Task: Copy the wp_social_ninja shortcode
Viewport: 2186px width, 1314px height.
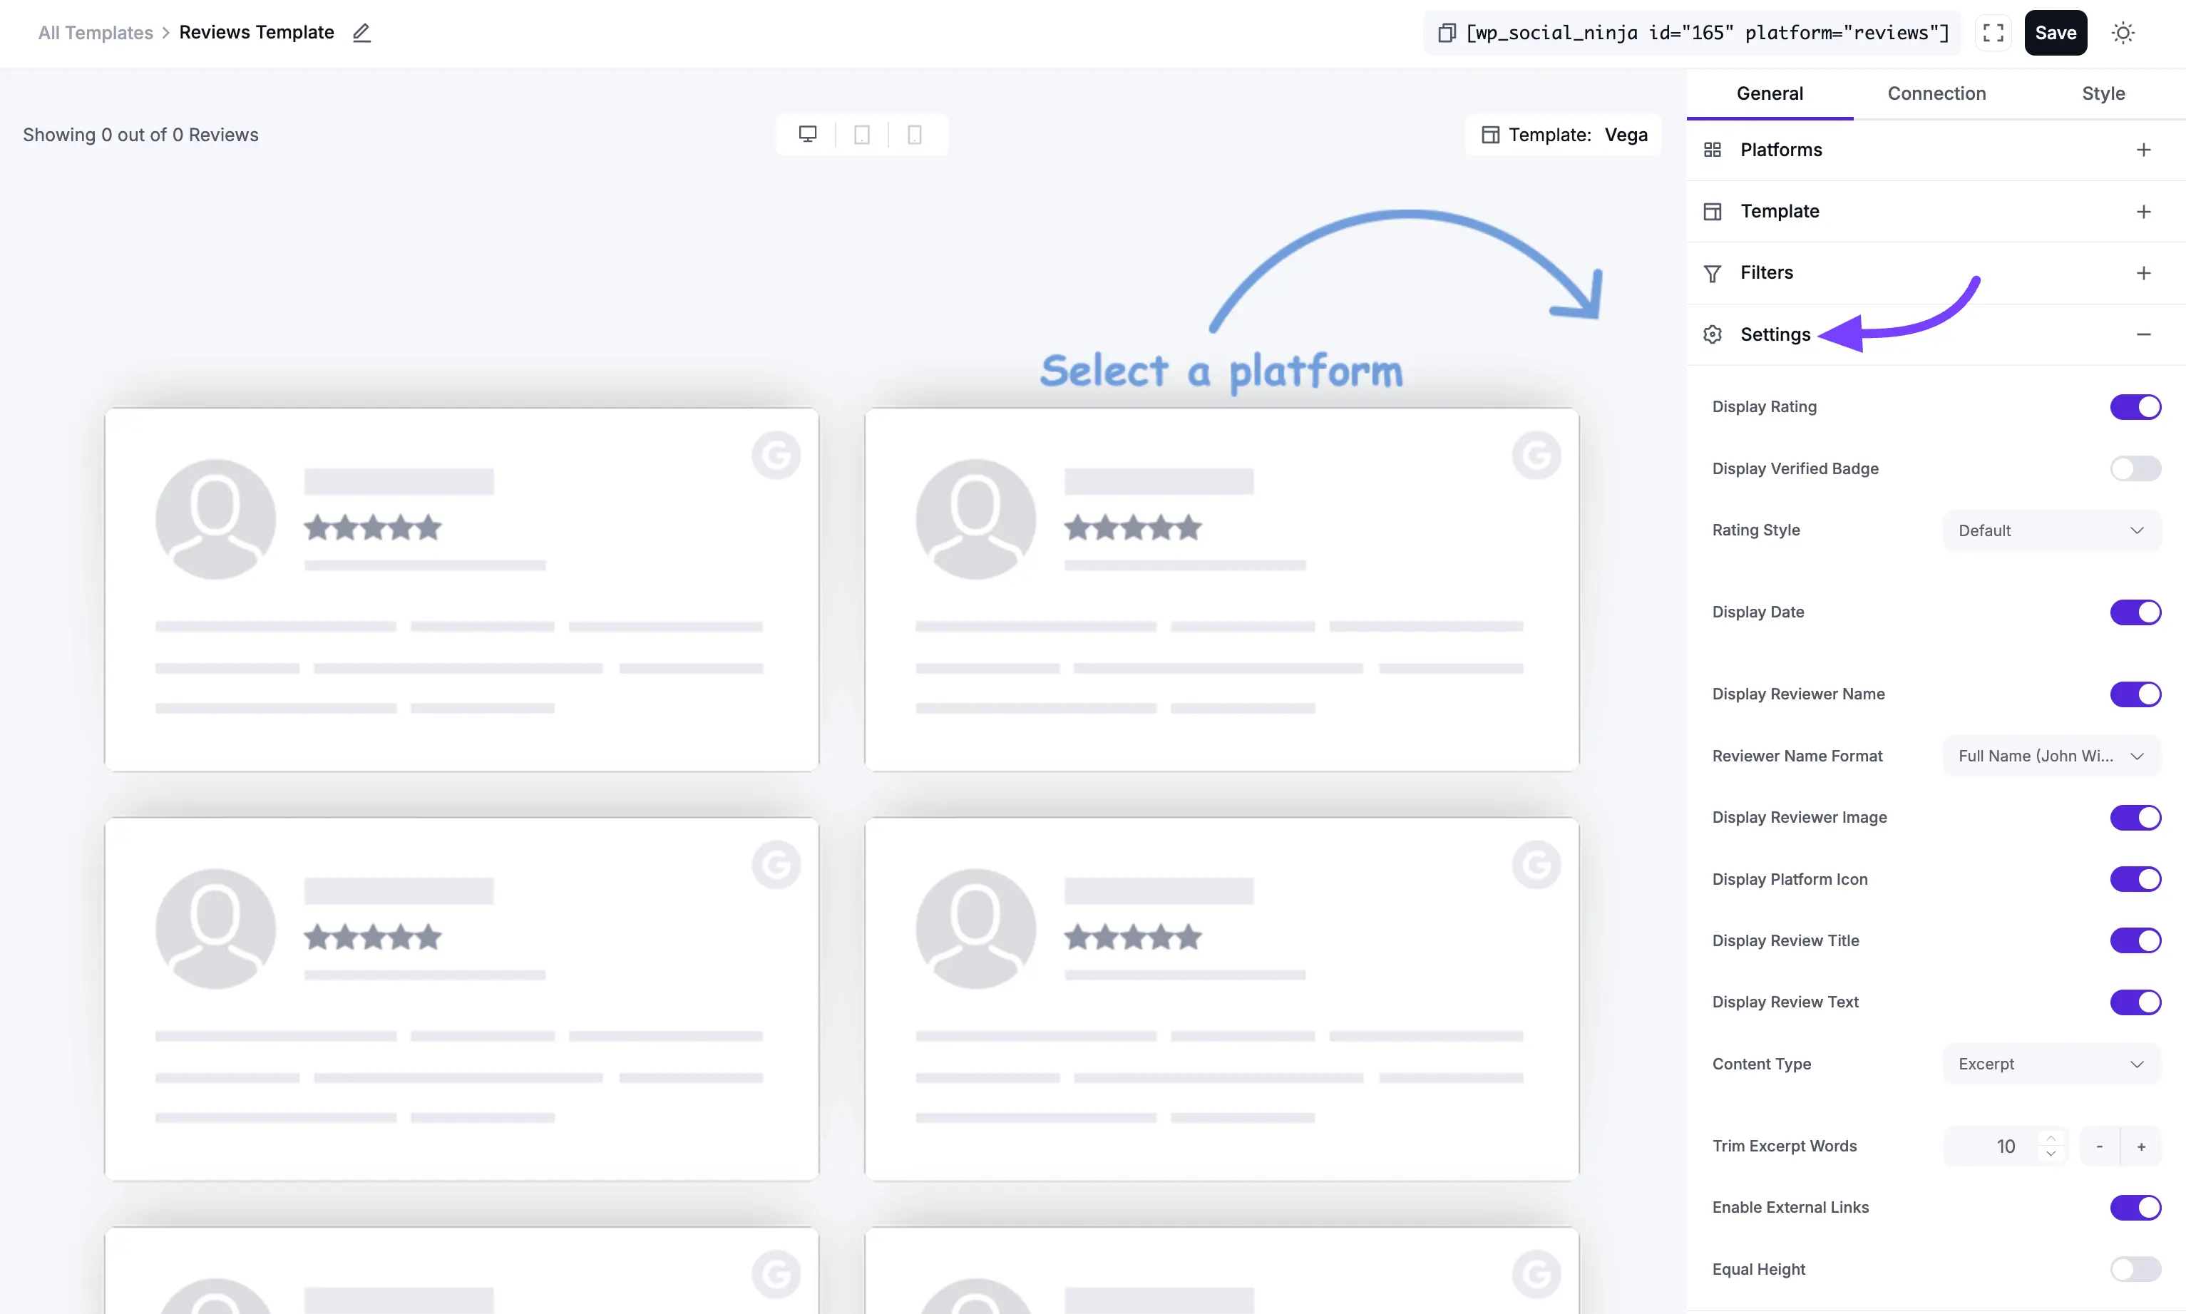Action: (x=1447, y=33)
